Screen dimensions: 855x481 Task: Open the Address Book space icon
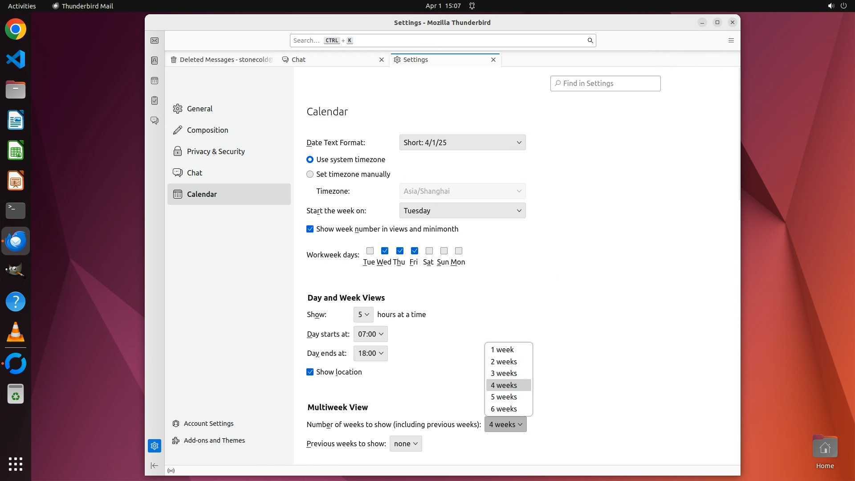point(155,61)
